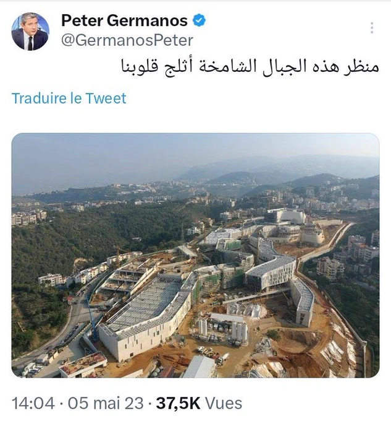
Task: Click the '05 mai 23' date
Action: tap(106, 403)
